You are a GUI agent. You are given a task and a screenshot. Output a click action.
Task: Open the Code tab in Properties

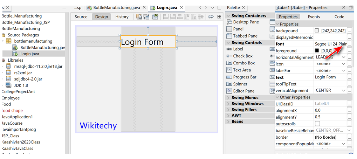click(339, 16)
